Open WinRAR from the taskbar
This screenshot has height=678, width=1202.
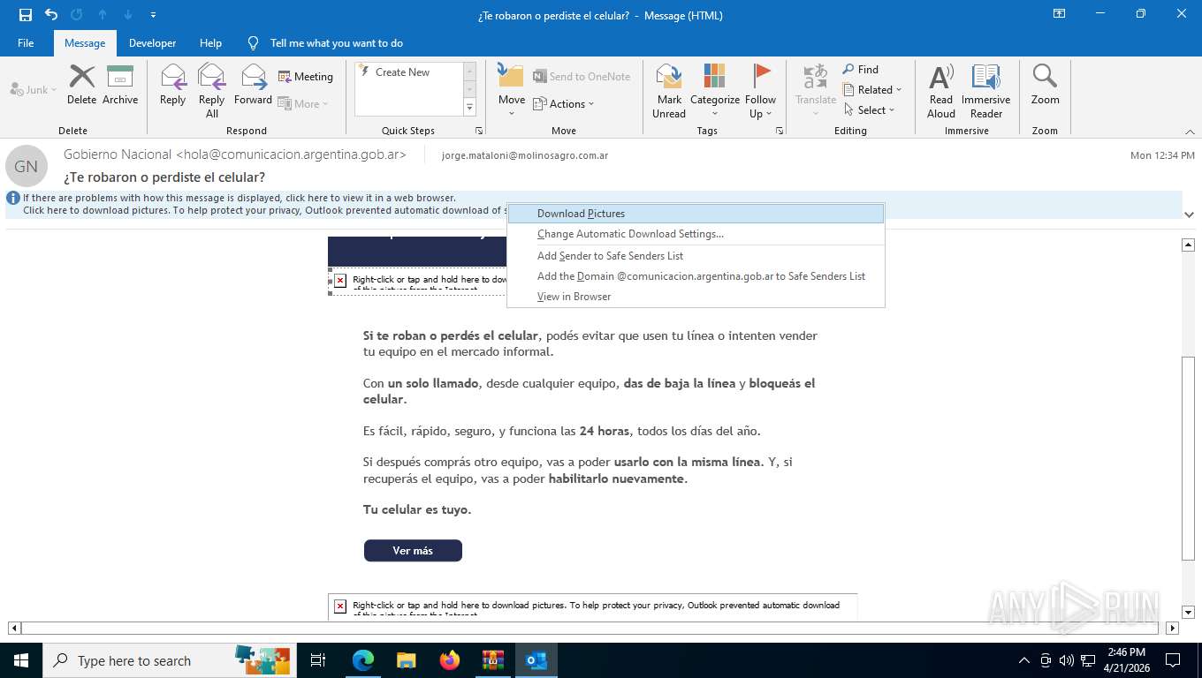pos(493,660)
